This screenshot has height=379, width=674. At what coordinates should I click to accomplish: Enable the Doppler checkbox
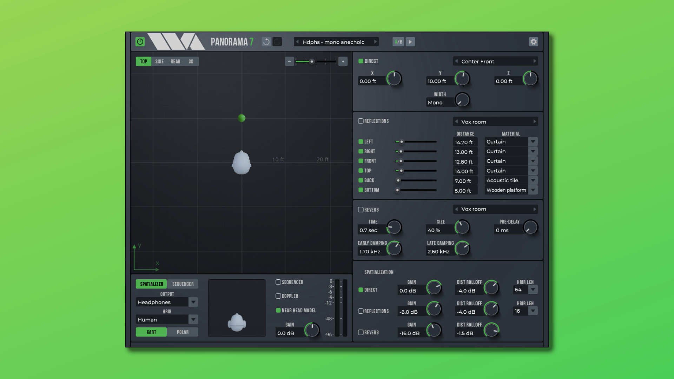pos(278,296)
